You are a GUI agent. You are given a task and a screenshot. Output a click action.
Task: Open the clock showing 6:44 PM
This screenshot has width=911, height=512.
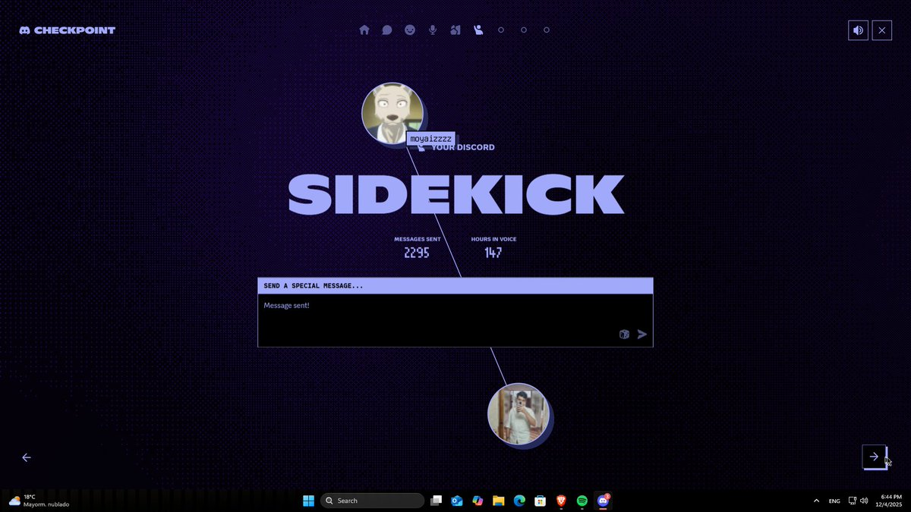click(x=891, y=501)
